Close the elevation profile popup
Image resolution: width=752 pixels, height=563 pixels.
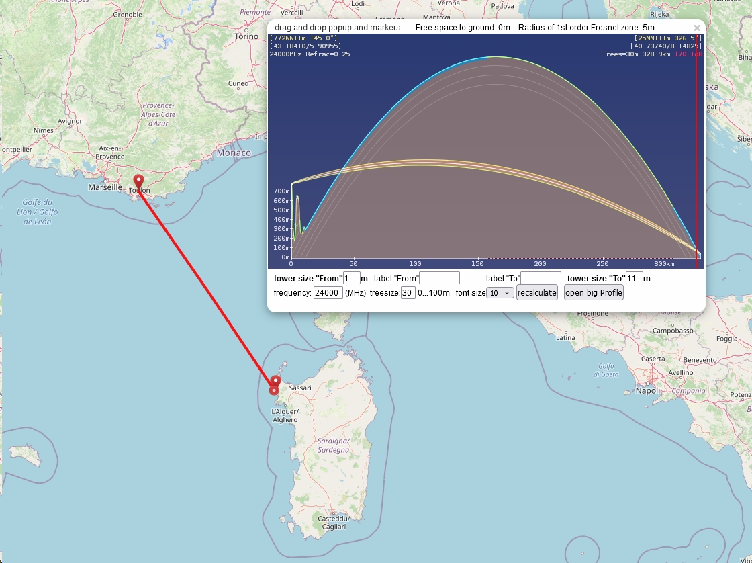(697, 28)
